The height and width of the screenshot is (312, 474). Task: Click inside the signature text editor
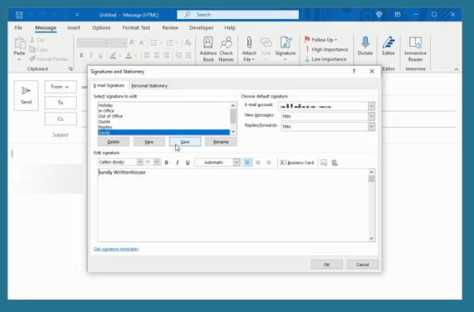point(233,206)
